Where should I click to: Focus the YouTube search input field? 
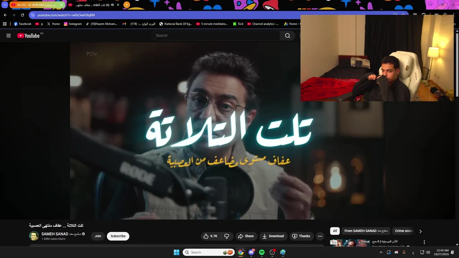216,35
